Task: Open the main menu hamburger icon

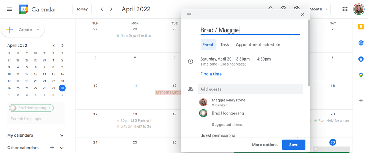Action: [10, 9]
